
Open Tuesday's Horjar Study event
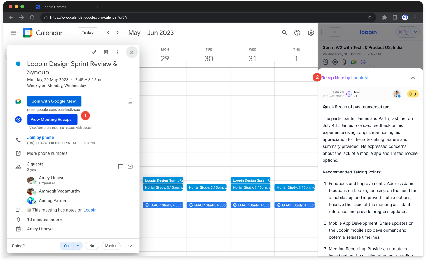[x=207, y=187]
